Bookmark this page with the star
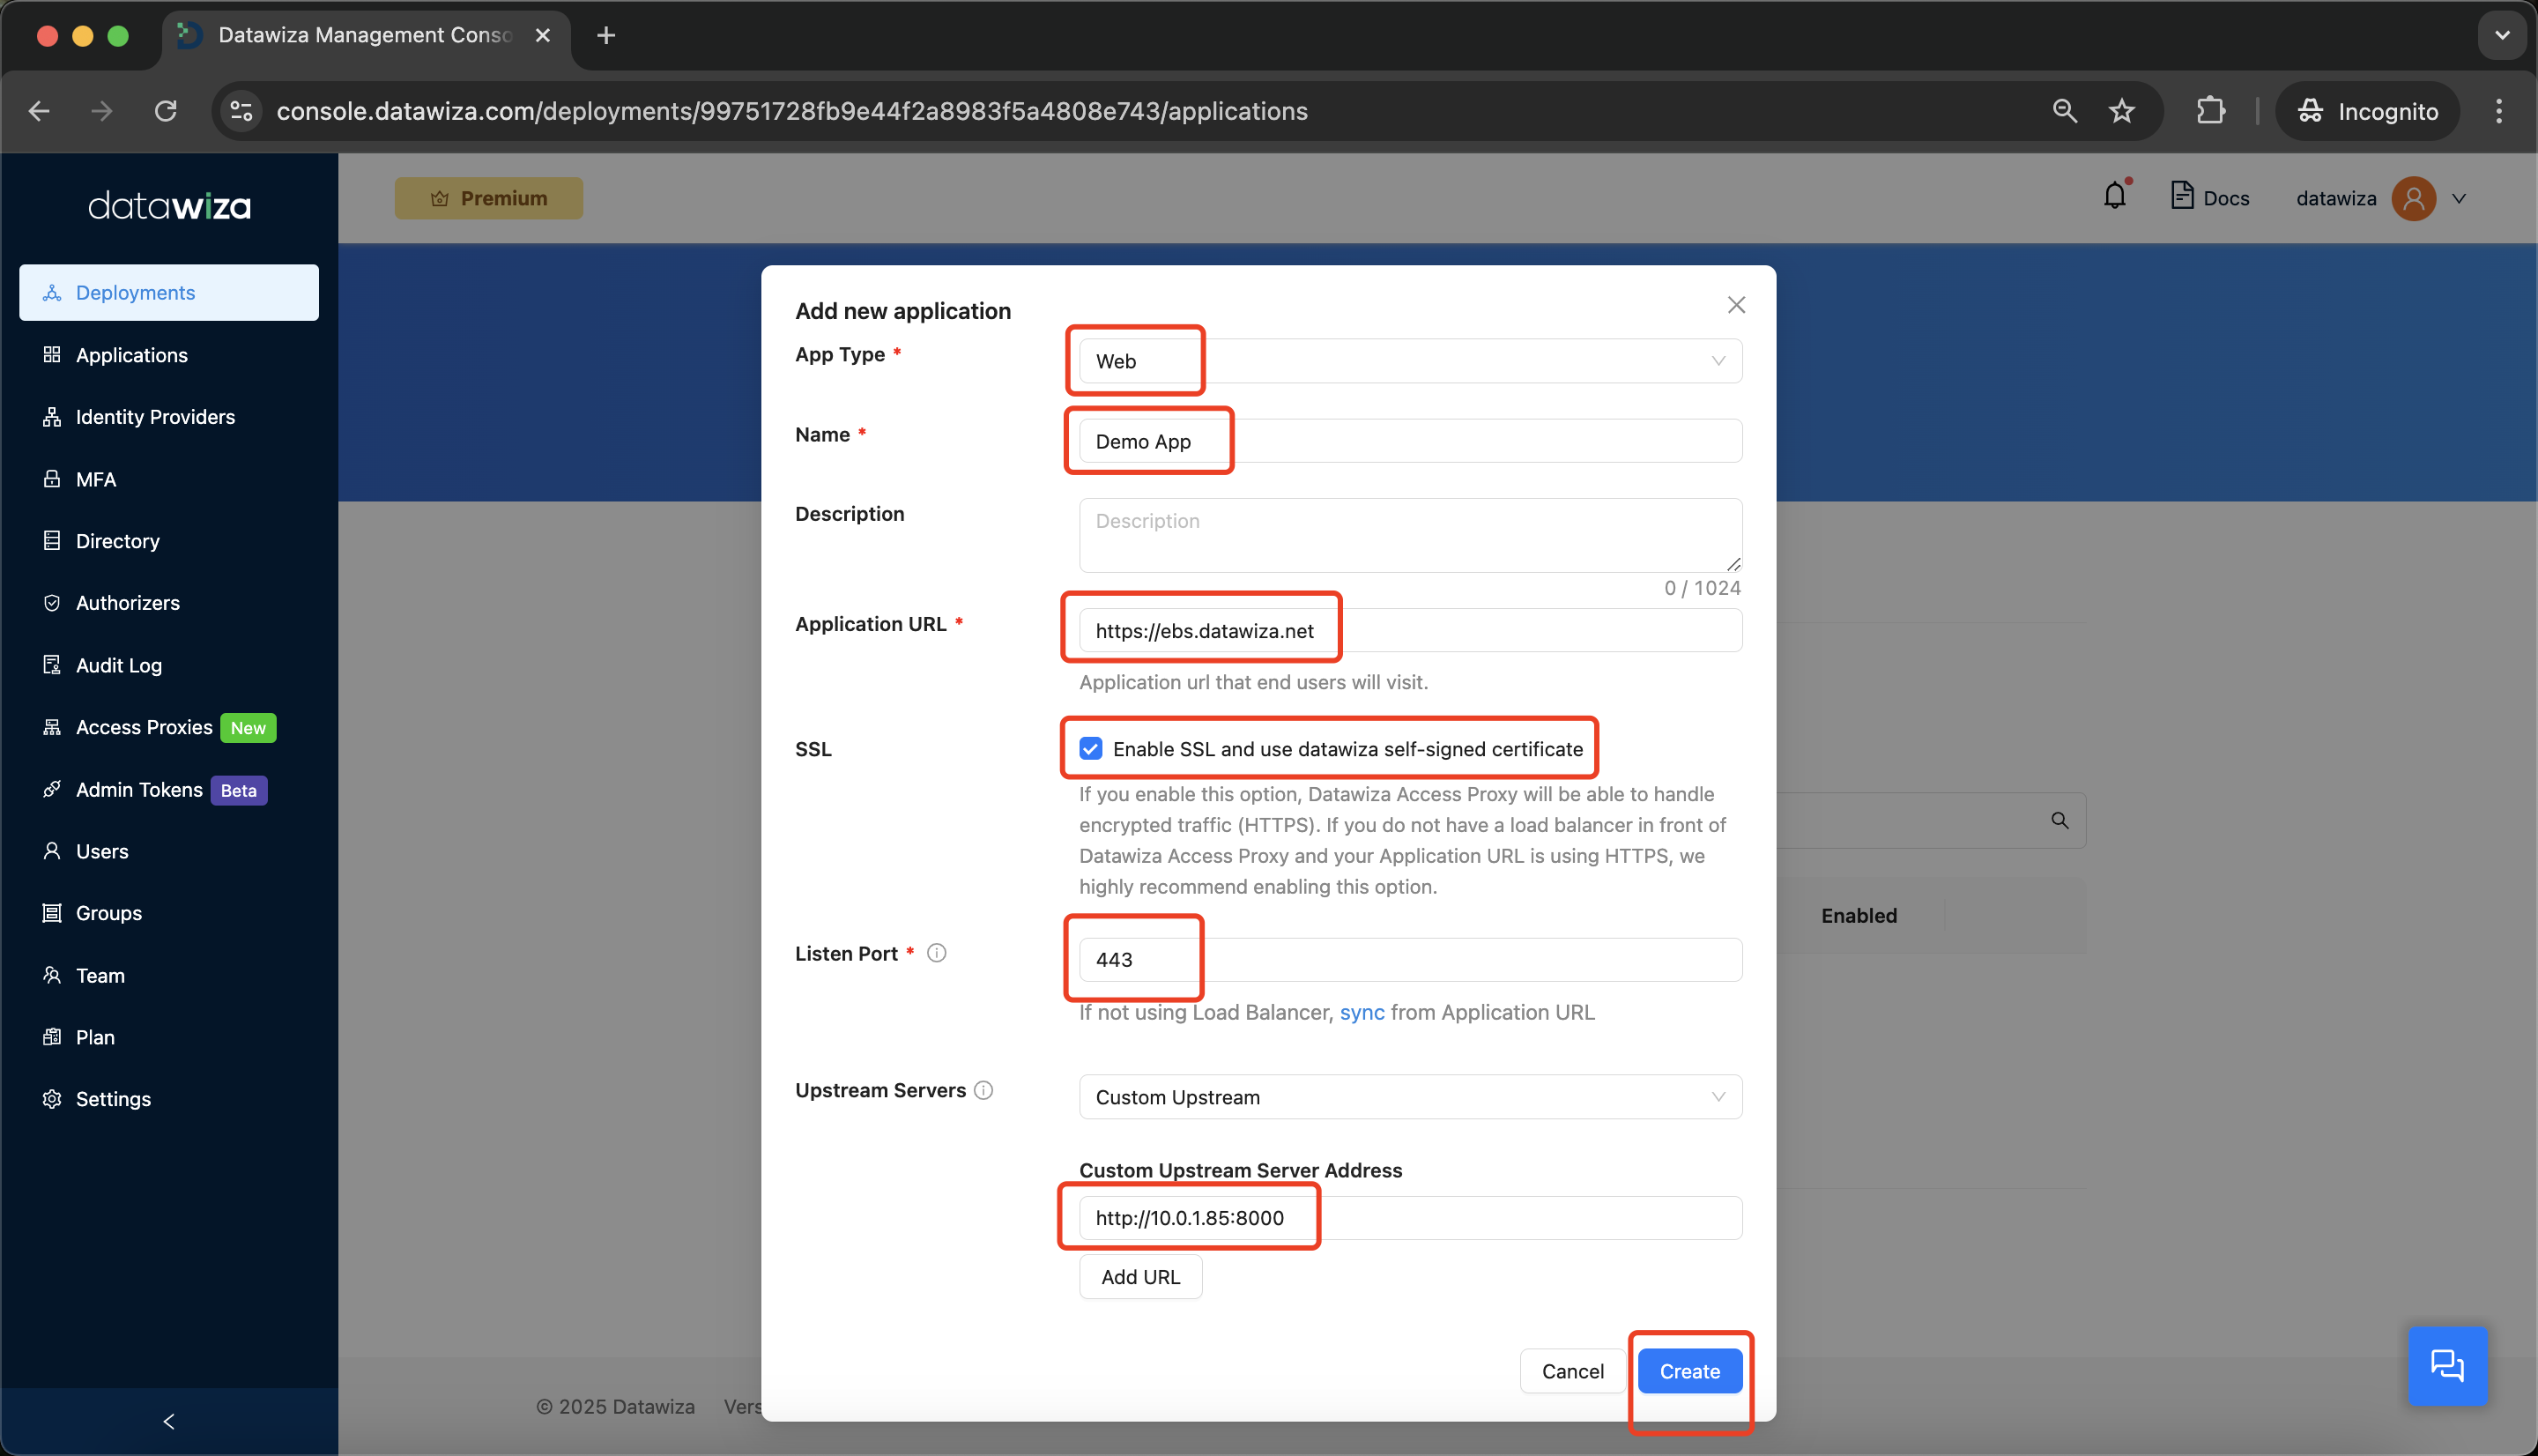 pos(2121,111)
